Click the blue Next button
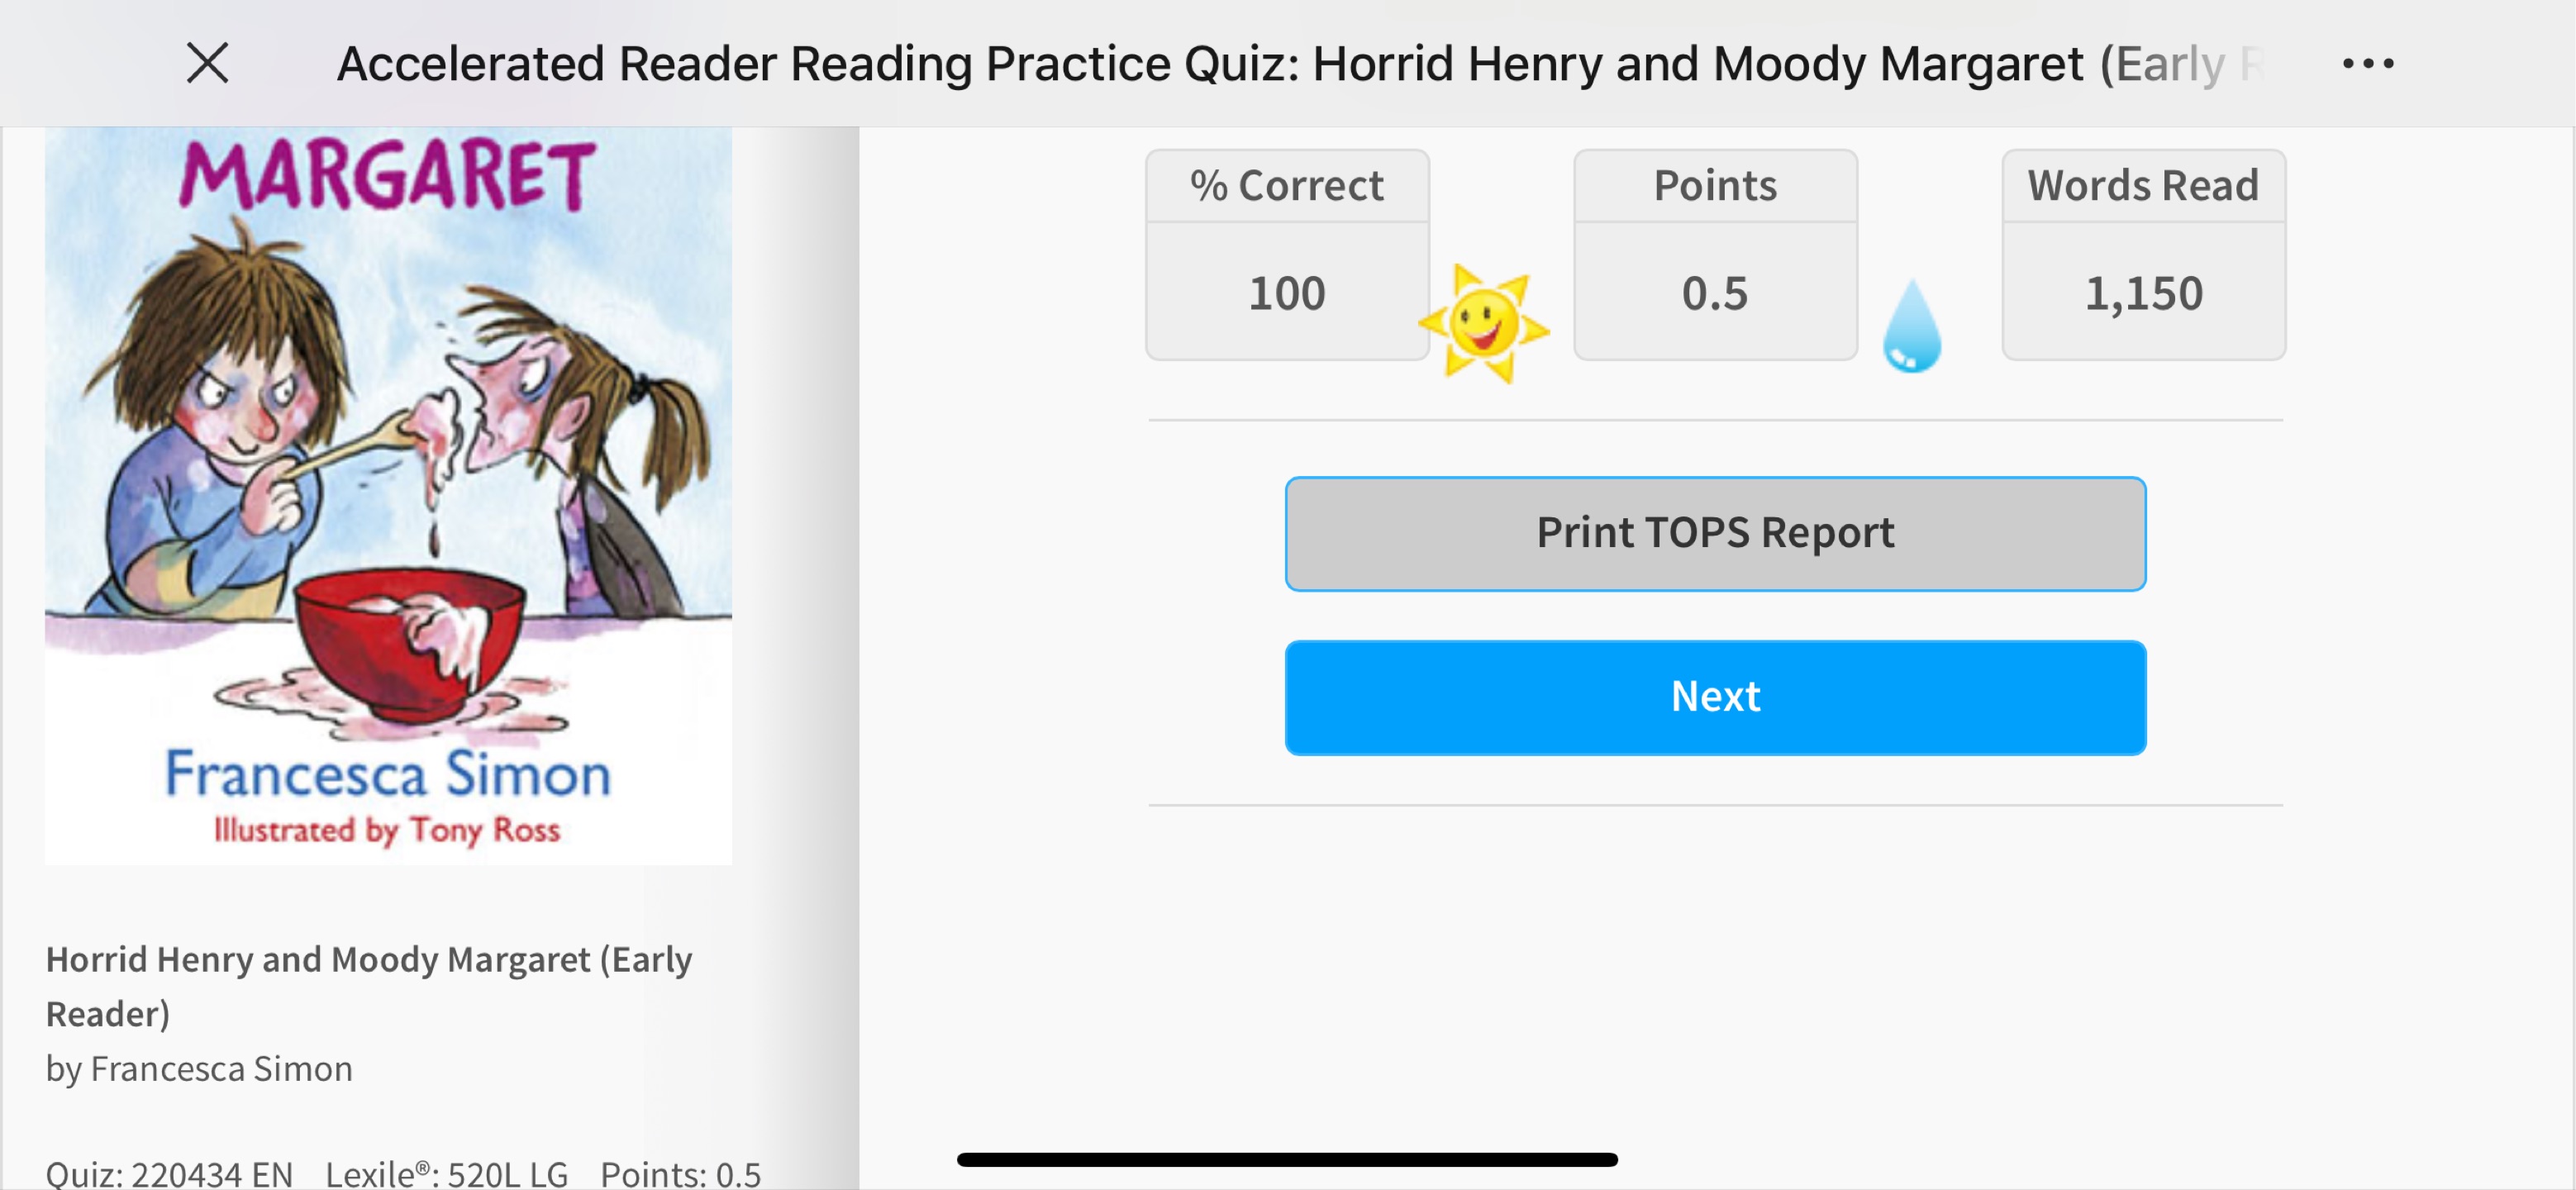 click(1715, 697)
